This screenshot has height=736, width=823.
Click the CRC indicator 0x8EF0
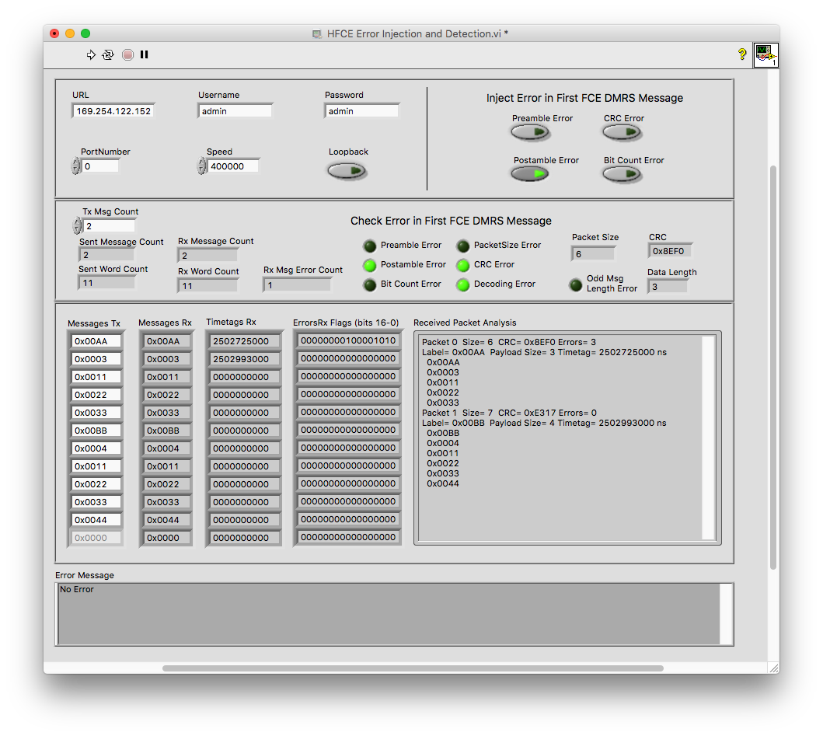coord(670,251)
